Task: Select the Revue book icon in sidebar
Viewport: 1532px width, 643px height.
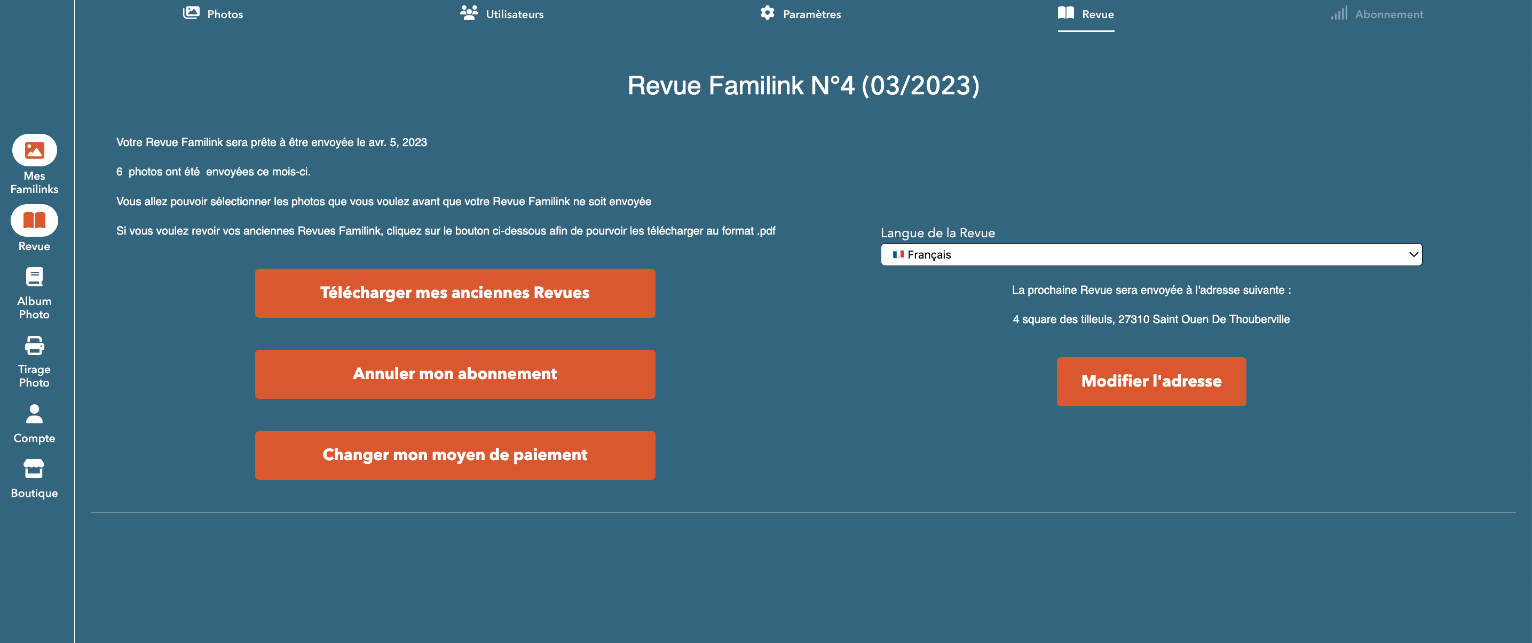Action: point(35,221)
